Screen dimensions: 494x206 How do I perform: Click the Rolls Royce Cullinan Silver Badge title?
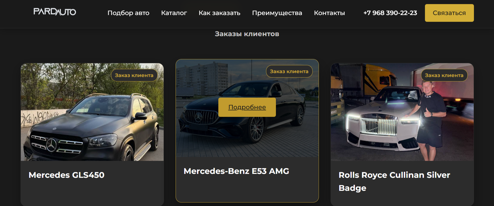(x=394, y=182)
